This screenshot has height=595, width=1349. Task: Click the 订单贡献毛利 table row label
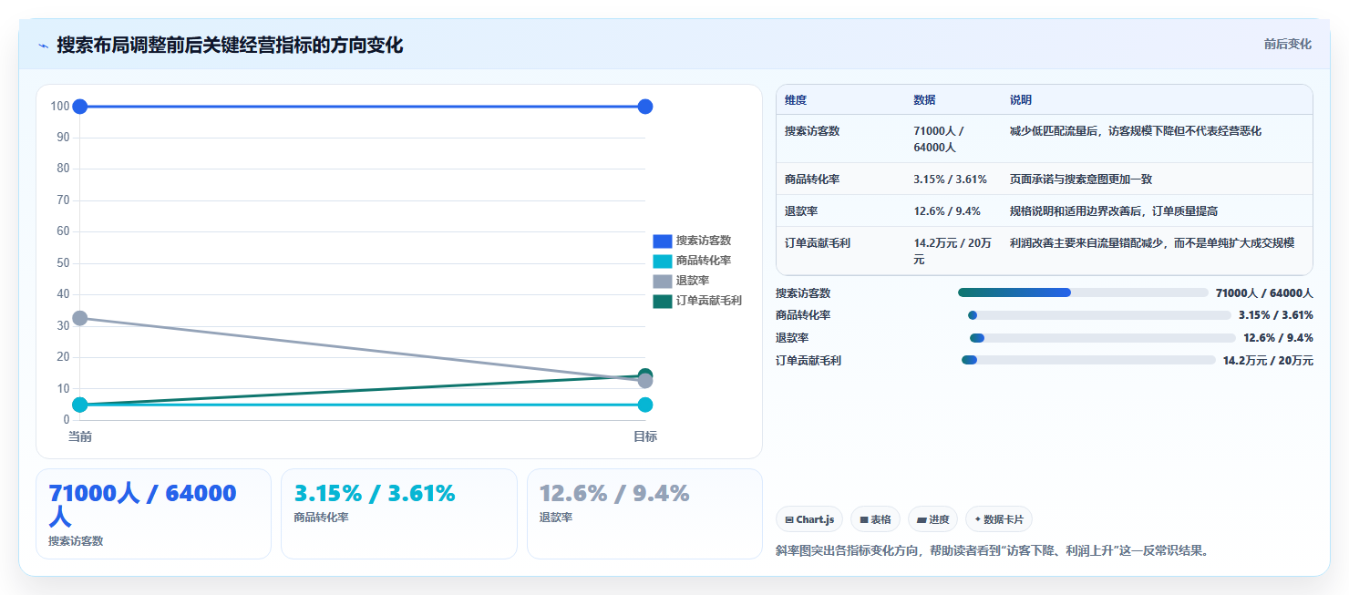pyautogui.click(x=818, y=243)
